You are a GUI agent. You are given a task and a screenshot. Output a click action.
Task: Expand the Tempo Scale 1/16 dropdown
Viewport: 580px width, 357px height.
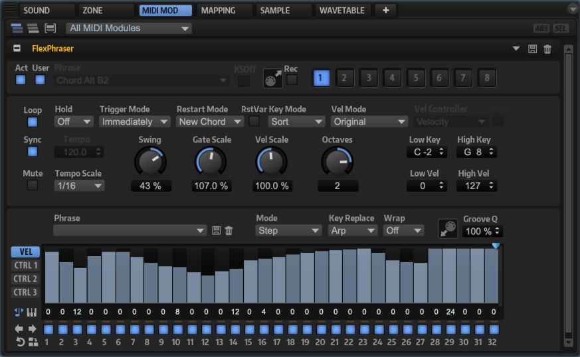tap(79, 186)
